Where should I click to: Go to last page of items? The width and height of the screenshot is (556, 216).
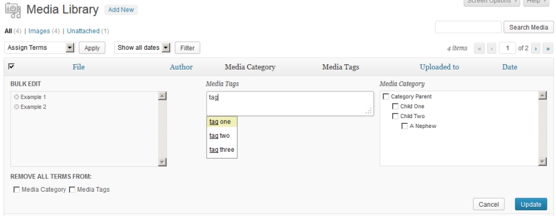548,48
